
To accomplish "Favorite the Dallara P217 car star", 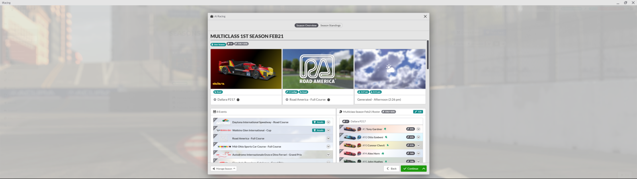I will pos(215,99).
